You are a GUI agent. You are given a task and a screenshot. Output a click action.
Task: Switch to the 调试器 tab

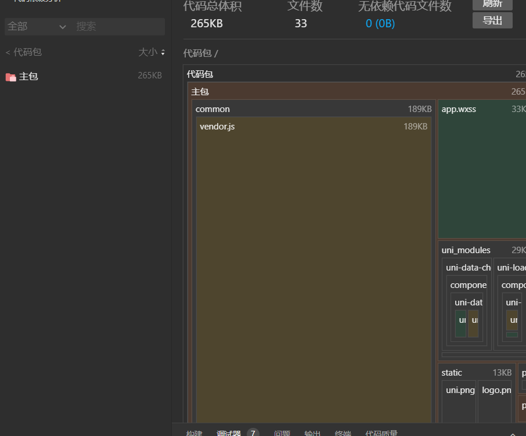click(x=229, y=433)
